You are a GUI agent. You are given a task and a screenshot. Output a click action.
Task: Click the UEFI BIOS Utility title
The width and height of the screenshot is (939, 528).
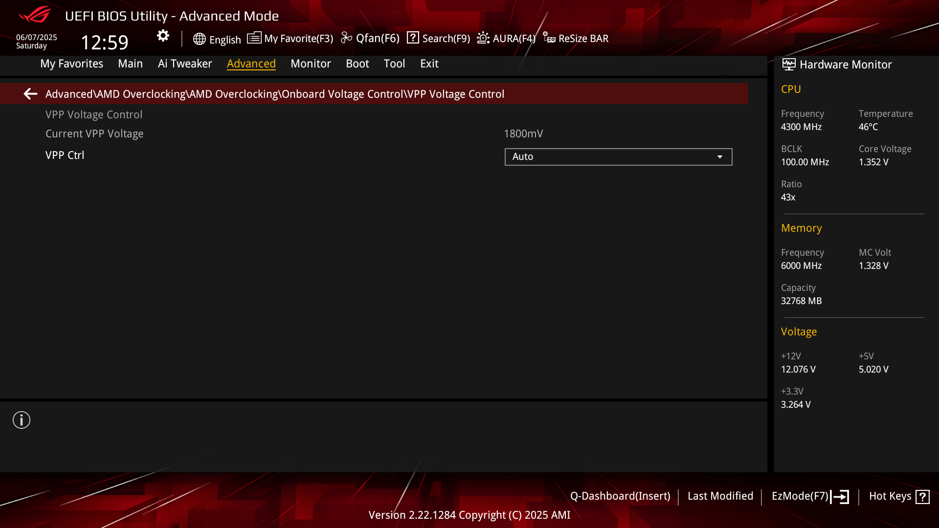[x=172, y=16]
